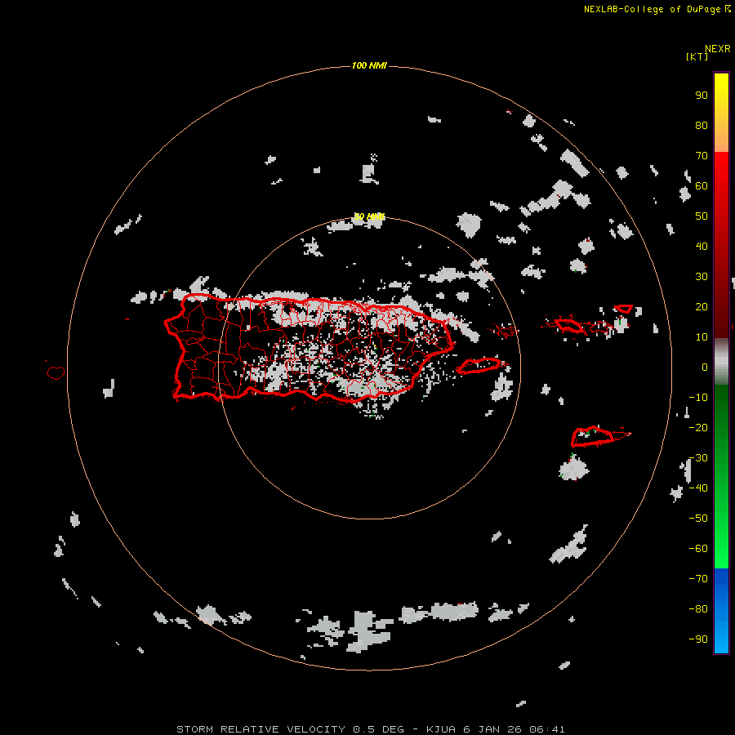Click the -20 value on the velocity scale
735x735 pixels.
tap(698, 428)
